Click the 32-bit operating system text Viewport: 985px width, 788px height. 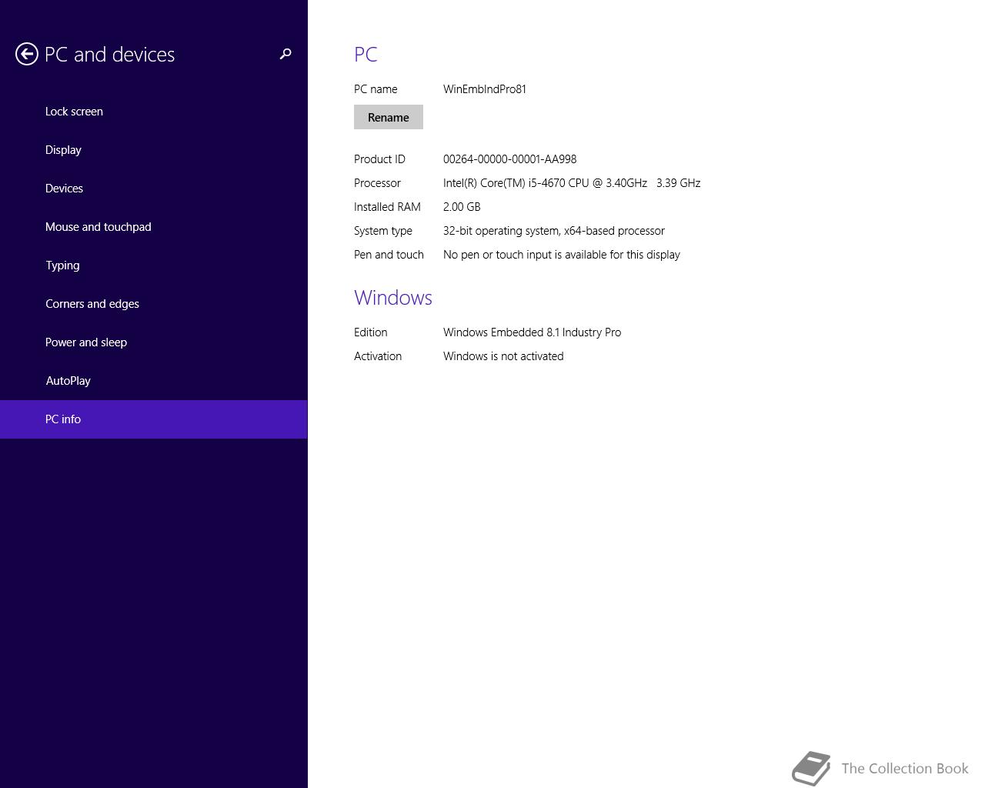point(554,231)
